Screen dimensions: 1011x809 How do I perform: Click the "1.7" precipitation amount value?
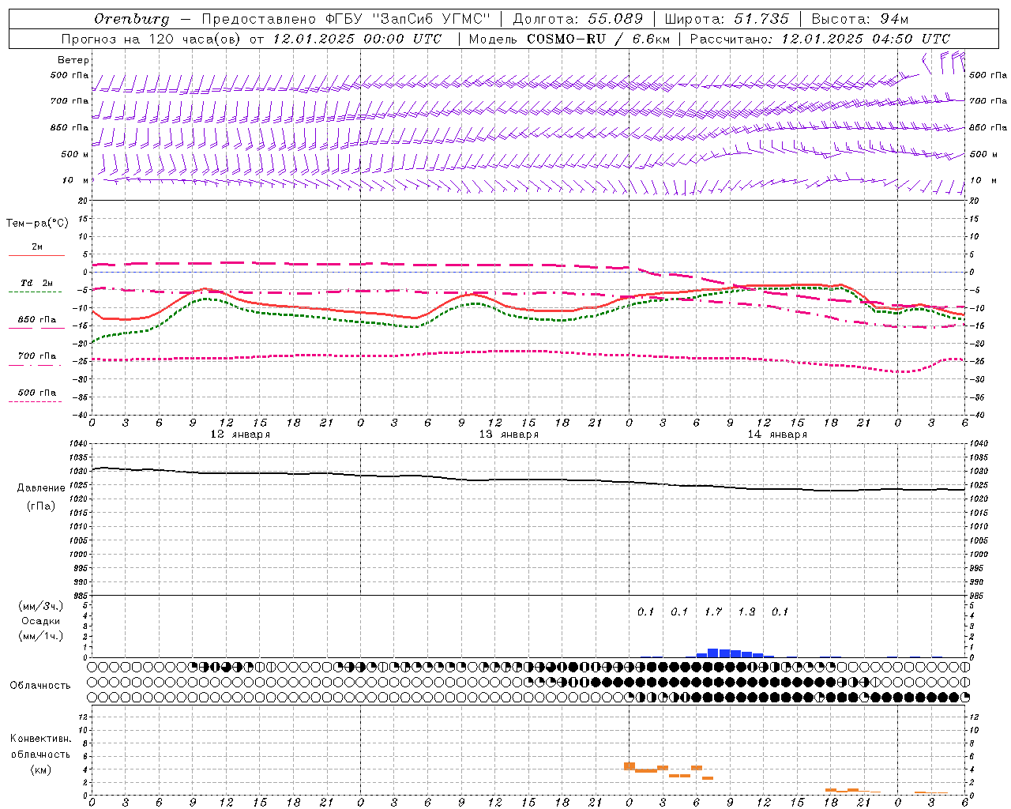tap(713, 612)
